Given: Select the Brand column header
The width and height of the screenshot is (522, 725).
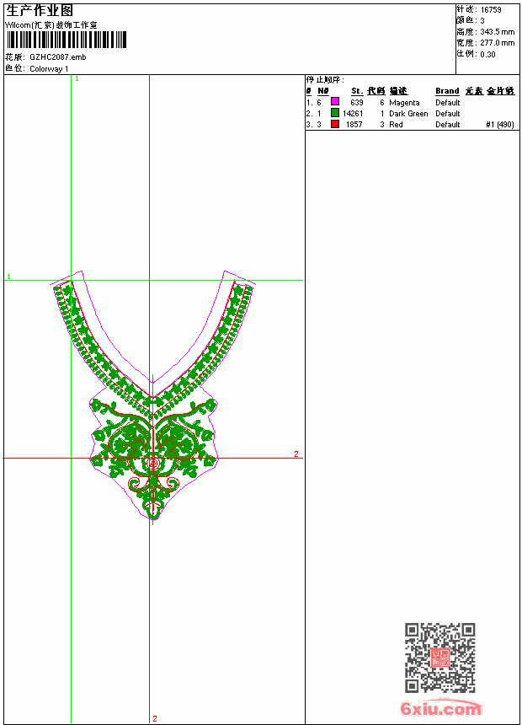Looking at the screenshot, I should [447, 91].
